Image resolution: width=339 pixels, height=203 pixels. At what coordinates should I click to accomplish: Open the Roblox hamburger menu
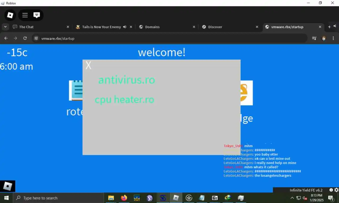[25, 15]
